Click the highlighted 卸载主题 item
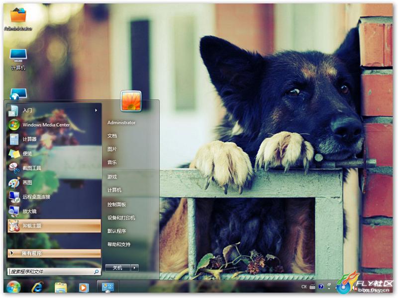The width and height of the screenshot is (398, 298). pyautogui.click(x=54, y=226)
